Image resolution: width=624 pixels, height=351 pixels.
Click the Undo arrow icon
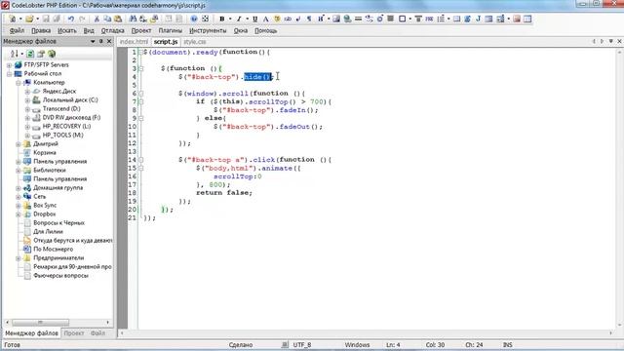click(x=71, y=19)
